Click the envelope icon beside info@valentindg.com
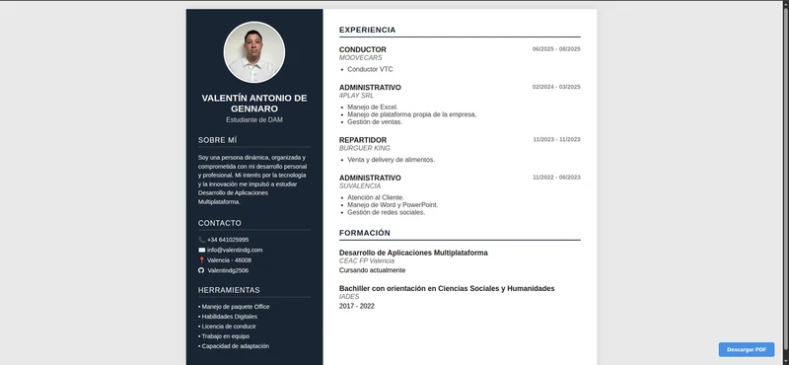The image size is (789, 365). (x=202, y=250)
